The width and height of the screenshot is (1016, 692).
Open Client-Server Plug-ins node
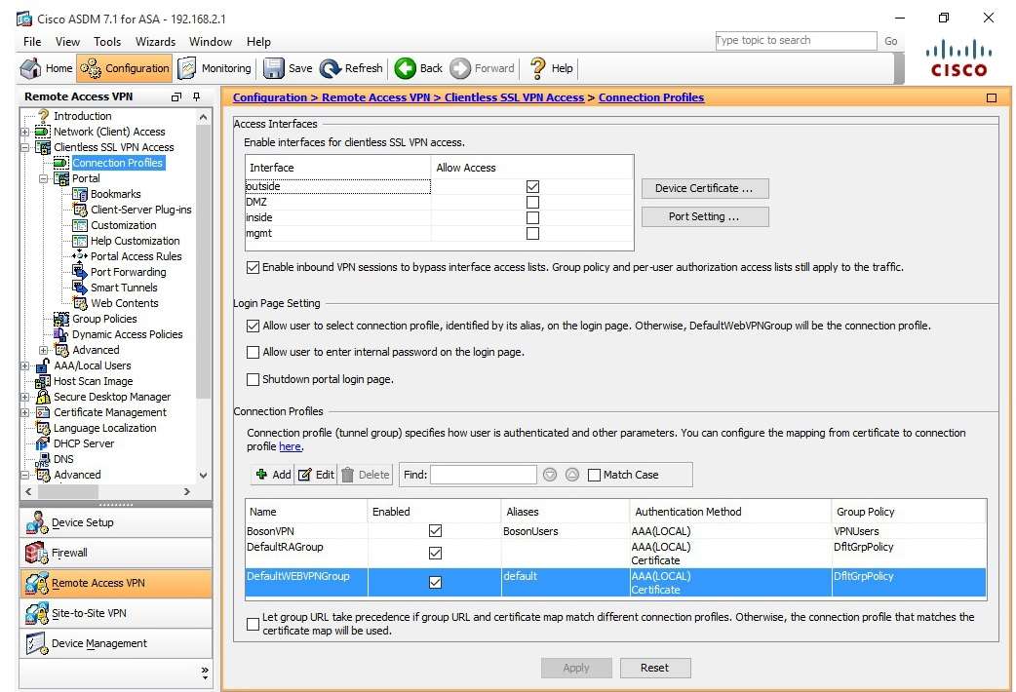coord(140,210)
